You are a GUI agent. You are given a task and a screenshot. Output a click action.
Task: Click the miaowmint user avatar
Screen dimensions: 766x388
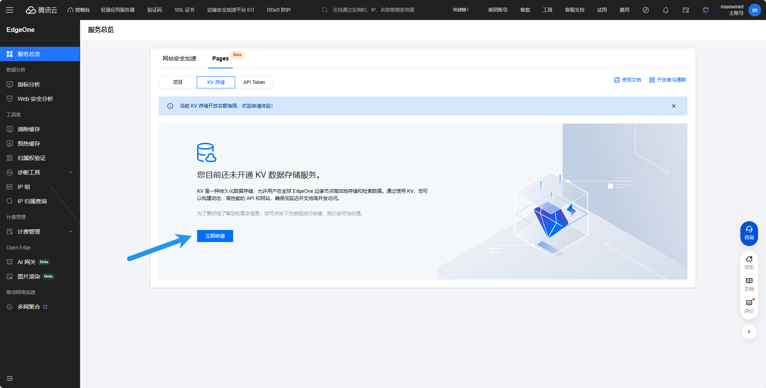point(754,10)
